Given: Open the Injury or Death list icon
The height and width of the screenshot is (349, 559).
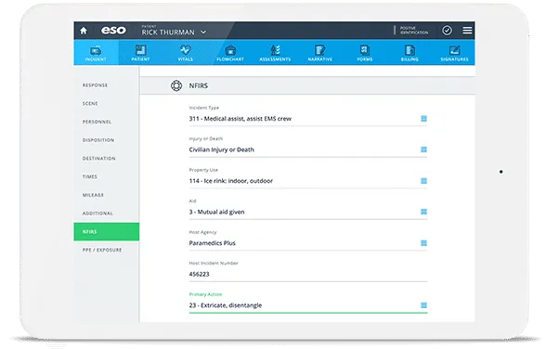Looking at the screenshot, I should tap(423, 149).
